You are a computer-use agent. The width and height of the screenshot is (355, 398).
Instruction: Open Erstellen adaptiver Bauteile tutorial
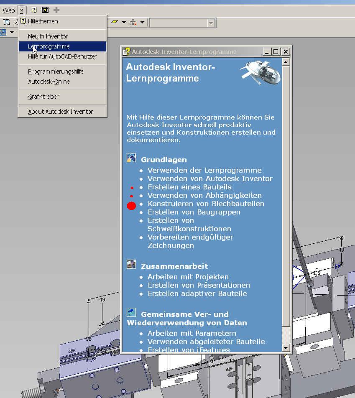(x=197, y=293)
